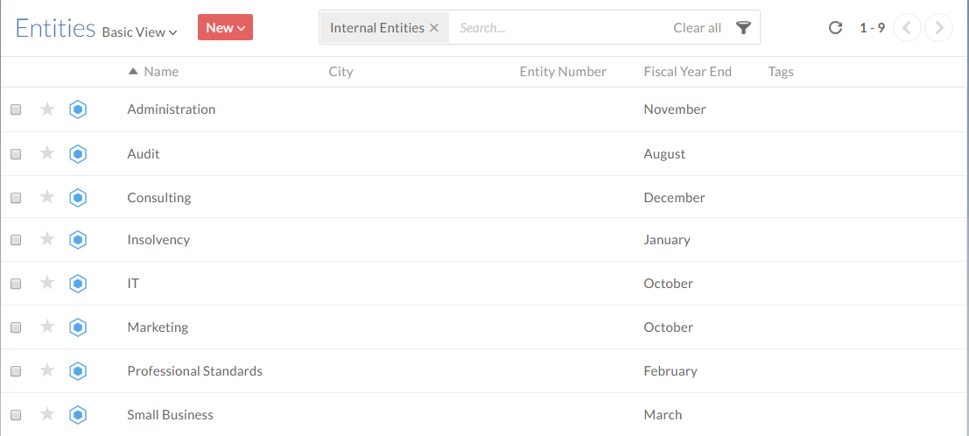Tick the checkbox for Professional Standards
This screenshot has width=969, height=436.
point(16,371)
